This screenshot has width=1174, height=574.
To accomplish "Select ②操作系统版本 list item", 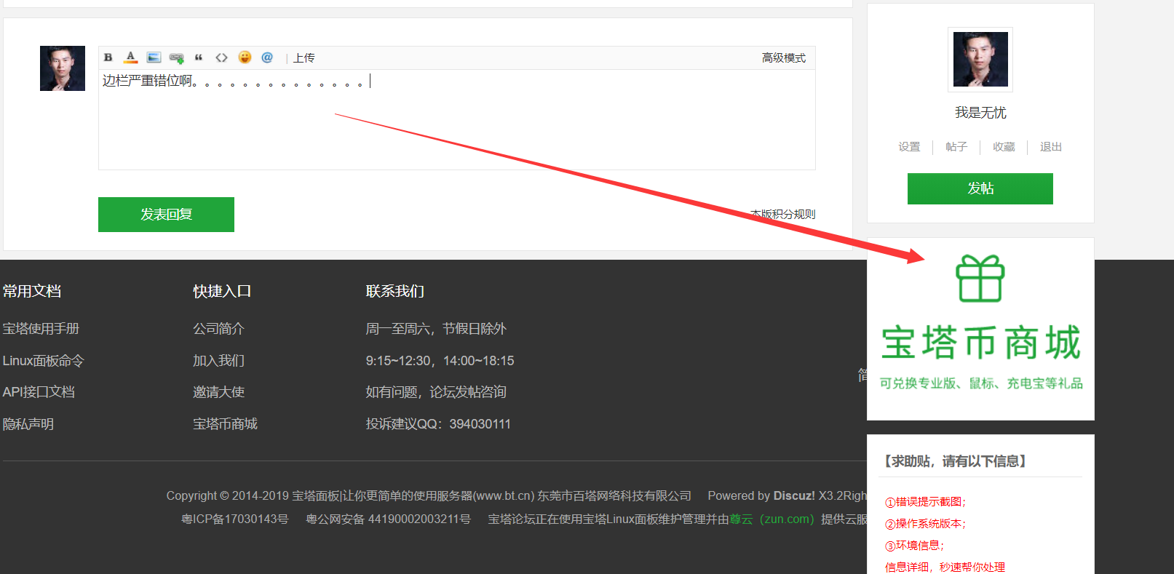I will click(x=926, y=524).
